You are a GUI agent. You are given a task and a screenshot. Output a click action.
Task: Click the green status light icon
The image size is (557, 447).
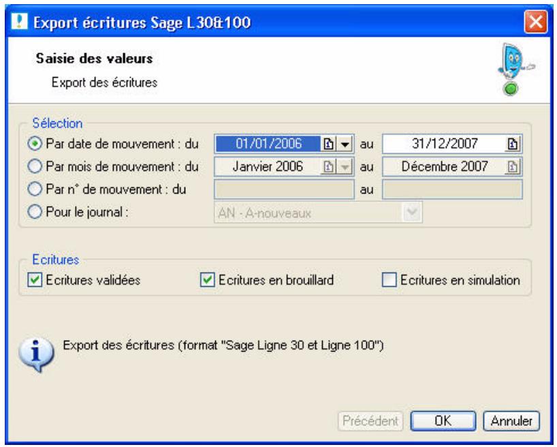[x=511, y=89]
